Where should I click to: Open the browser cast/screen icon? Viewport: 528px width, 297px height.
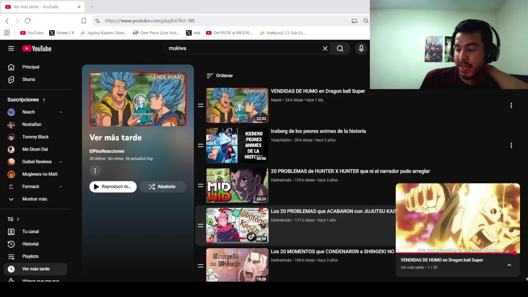tap(354, 21)
